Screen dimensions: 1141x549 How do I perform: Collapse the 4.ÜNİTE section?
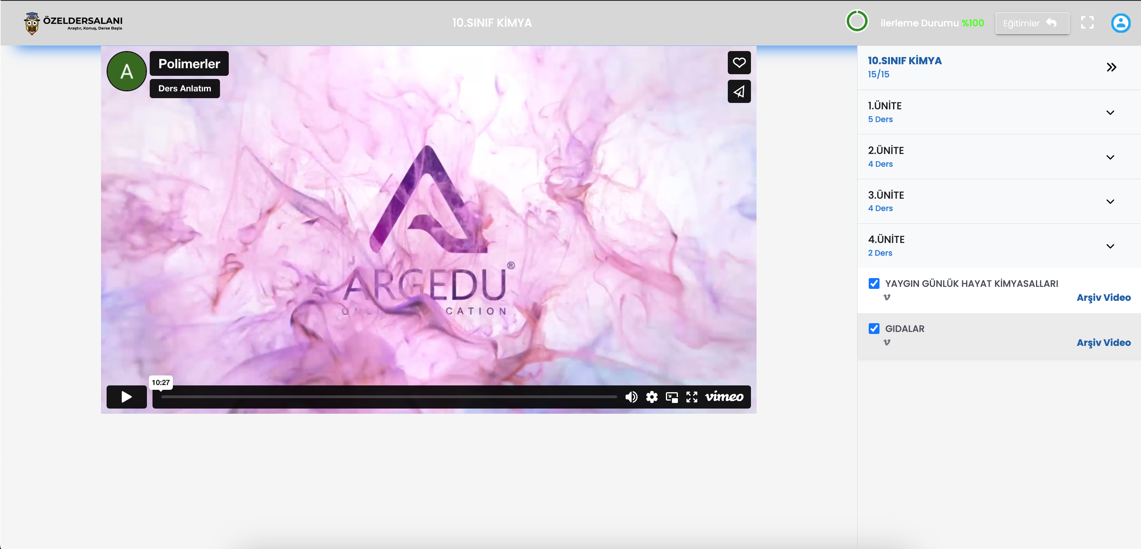tap(1110, 246)
